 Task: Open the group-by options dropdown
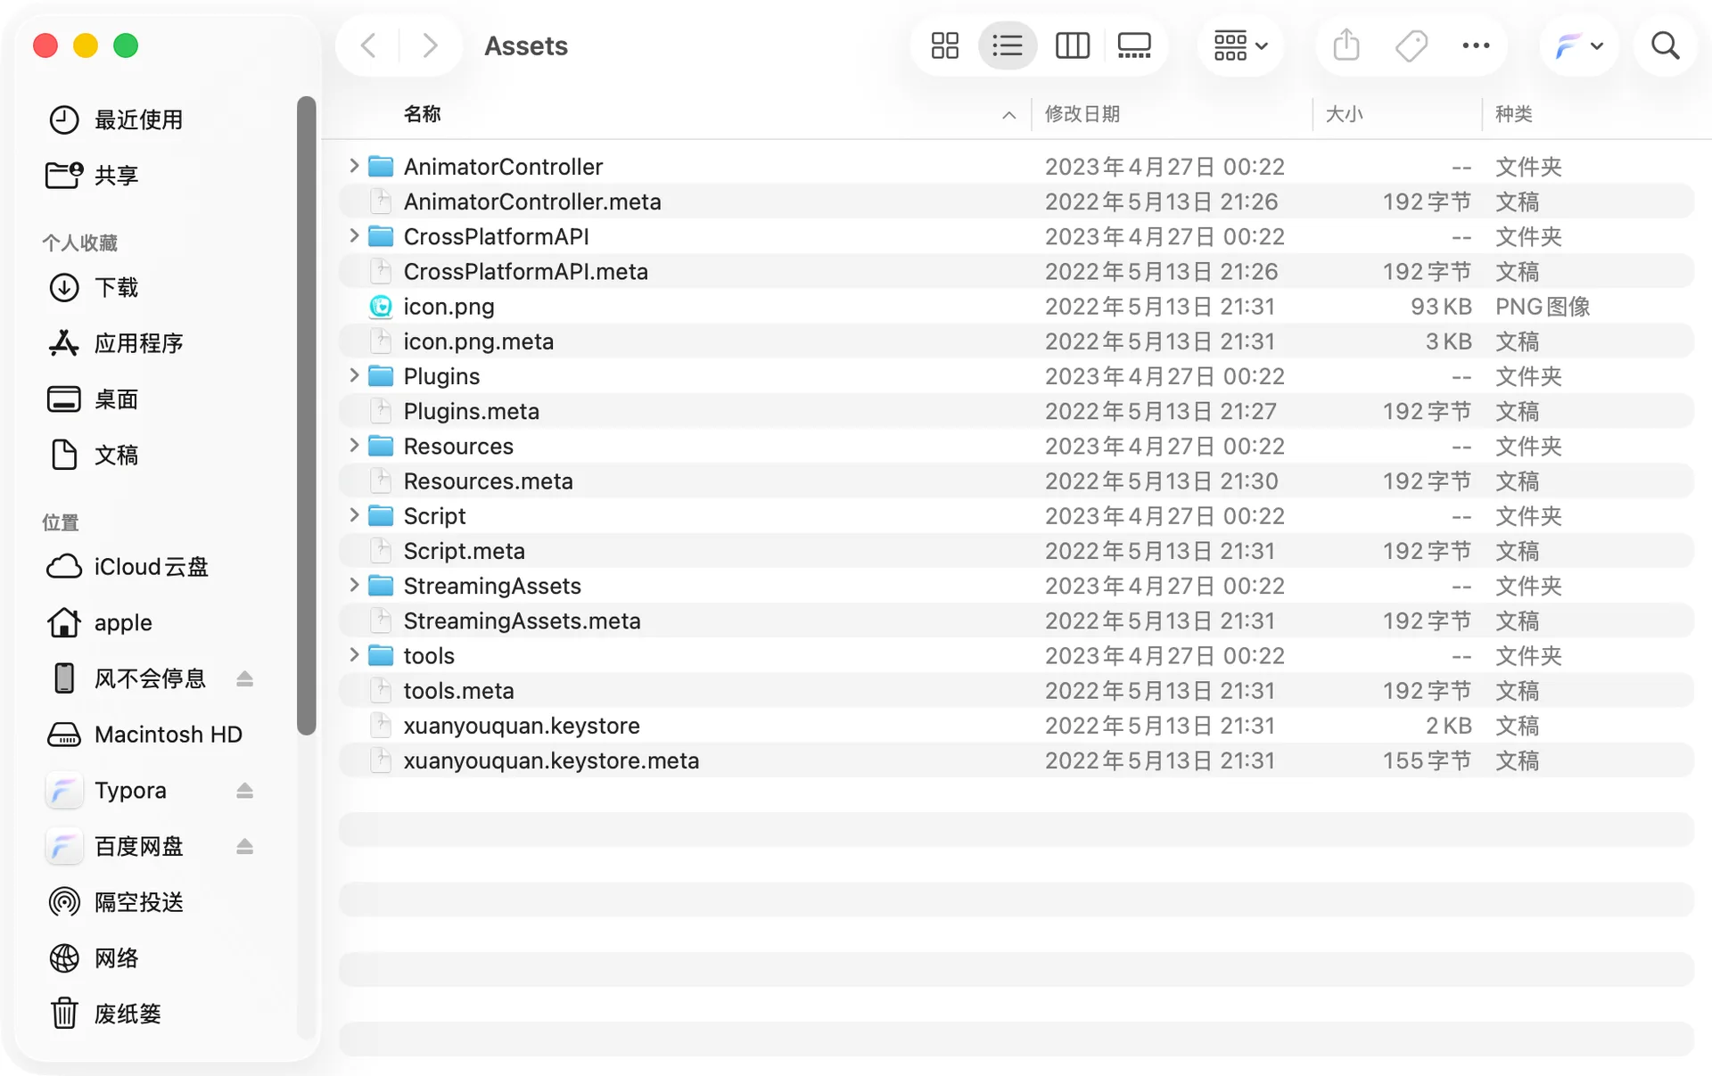coord(1240,45)
